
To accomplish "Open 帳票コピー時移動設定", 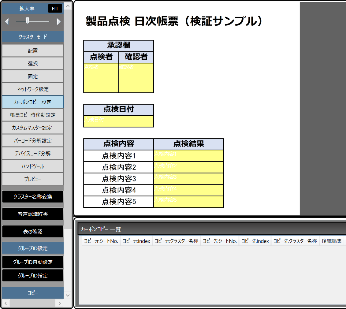I will pyautogui.click(x=33, y=115).
